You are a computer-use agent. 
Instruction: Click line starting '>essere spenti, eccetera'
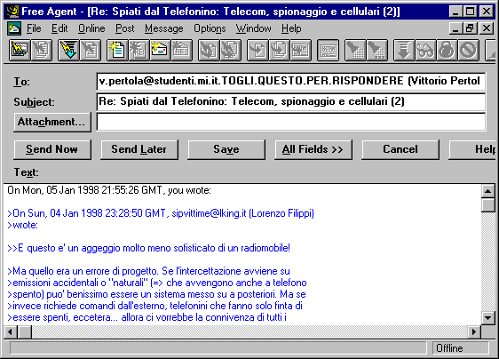pos(147,317)
